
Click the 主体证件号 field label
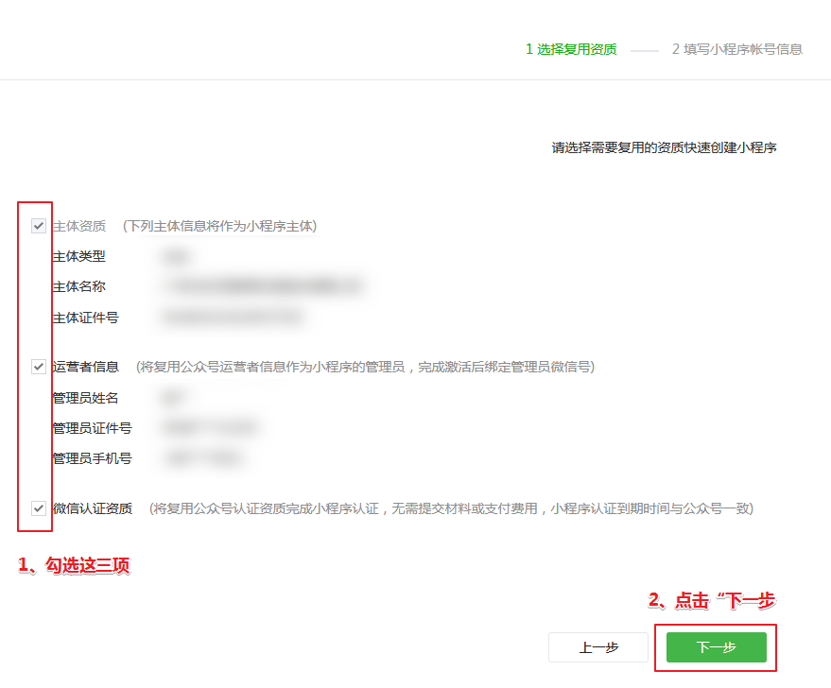[86, 318]
